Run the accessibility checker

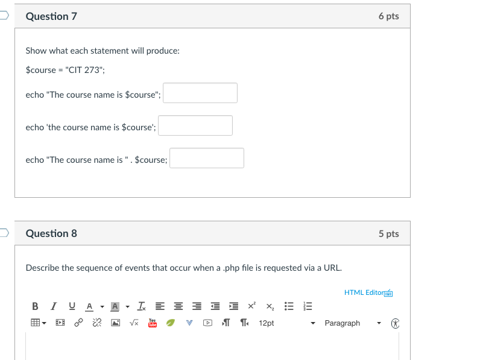click(x=395, y=323)
